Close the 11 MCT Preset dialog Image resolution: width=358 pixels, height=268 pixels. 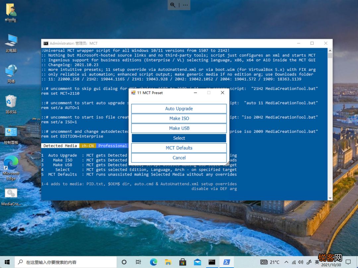222,93
